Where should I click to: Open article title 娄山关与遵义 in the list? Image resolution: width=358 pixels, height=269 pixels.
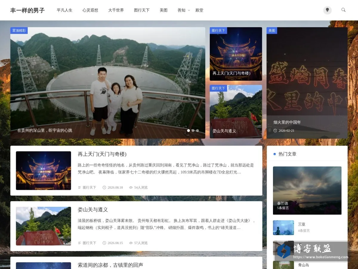[93, 210]
